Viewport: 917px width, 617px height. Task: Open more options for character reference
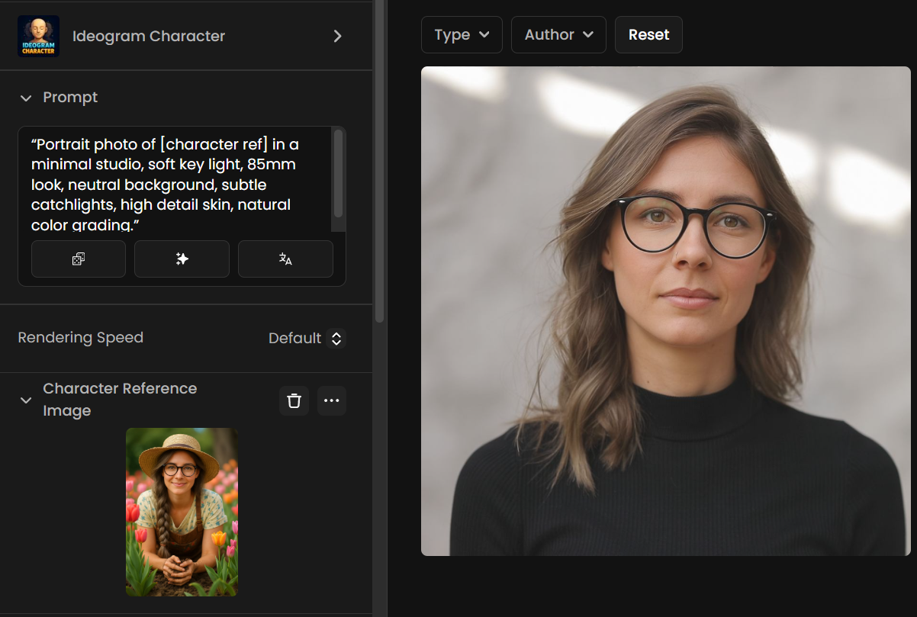point(331,400)
